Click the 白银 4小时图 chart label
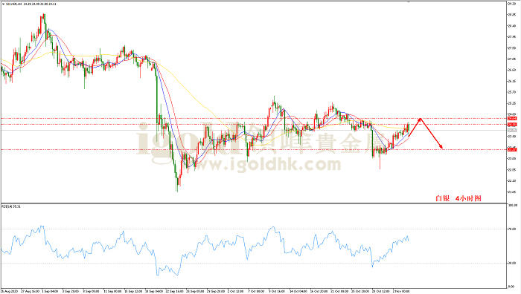521x294 pixels. click(x=458, y=198)
